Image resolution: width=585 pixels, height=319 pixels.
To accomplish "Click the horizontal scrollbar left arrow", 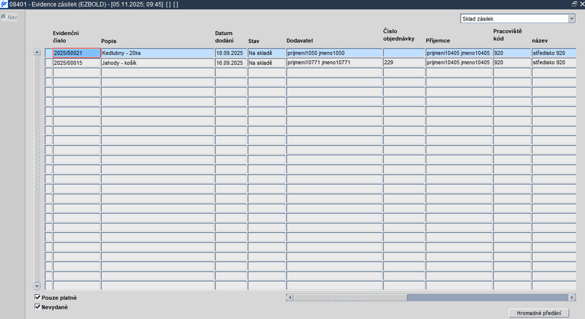I will tap(290, 297).
